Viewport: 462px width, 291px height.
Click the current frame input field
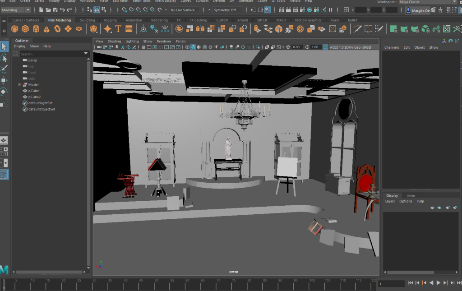391,284
